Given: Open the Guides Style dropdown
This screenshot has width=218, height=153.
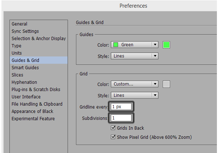Looking at the screenshot, I should click(x=134, y=56).
